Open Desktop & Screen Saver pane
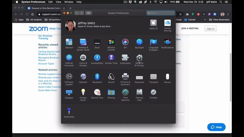Image resolution: width=244 pixels, height=137 pixels. [83, 45]
